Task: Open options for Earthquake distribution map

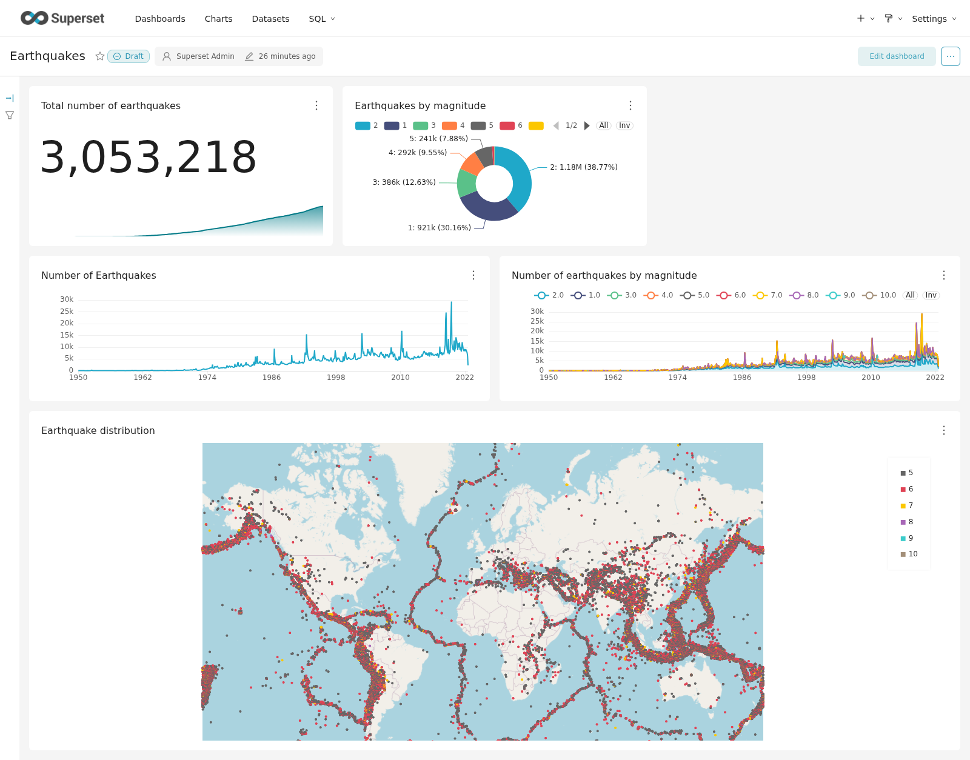Action: 944,430
